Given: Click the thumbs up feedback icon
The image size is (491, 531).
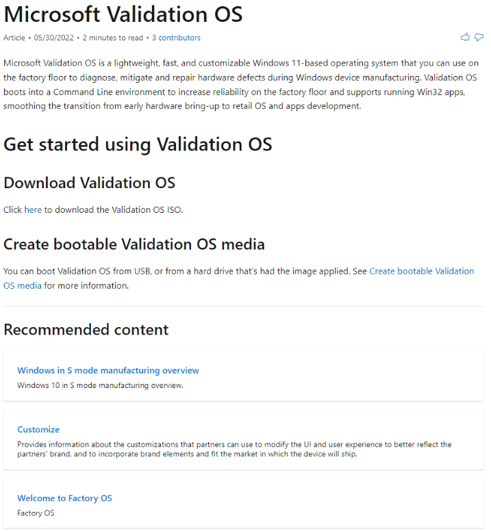Looking at the screenshot, I should tap(466, 37).
